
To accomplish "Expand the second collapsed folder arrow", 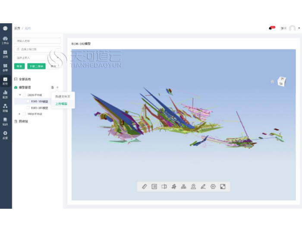I will 19,114.
